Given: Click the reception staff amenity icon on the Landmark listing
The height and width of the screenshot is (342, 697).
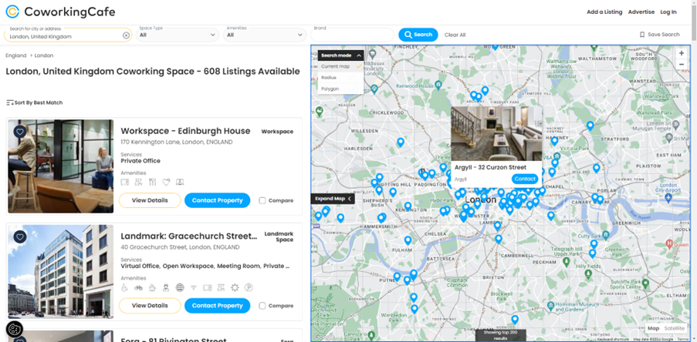Looking at the screenshot, I should 166,287.
